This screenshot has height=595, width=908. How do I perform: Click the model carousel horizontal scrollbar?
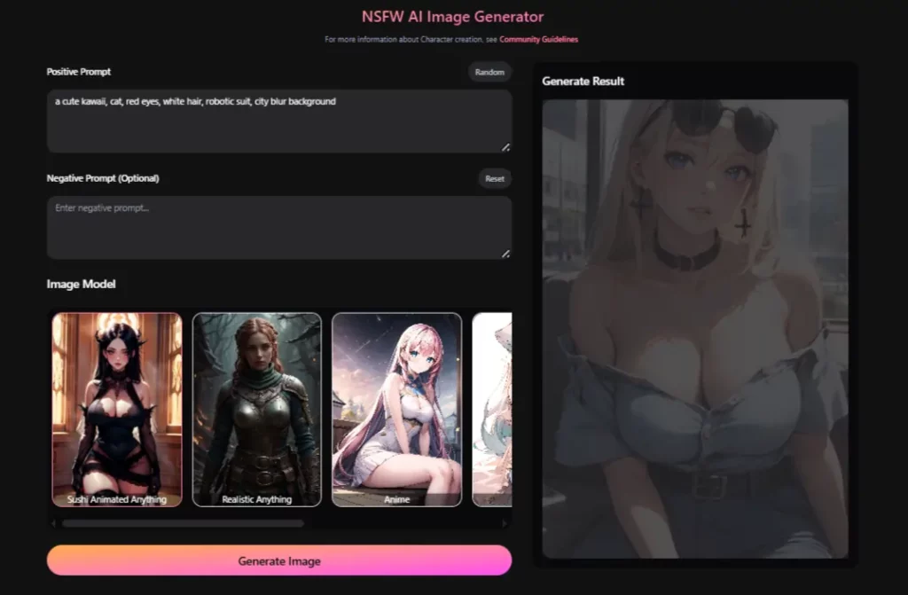pos(183,523)
